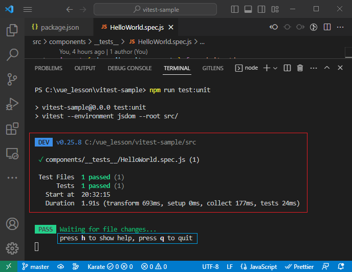Open the Explorer view in activity bar

tap(12, 30)
